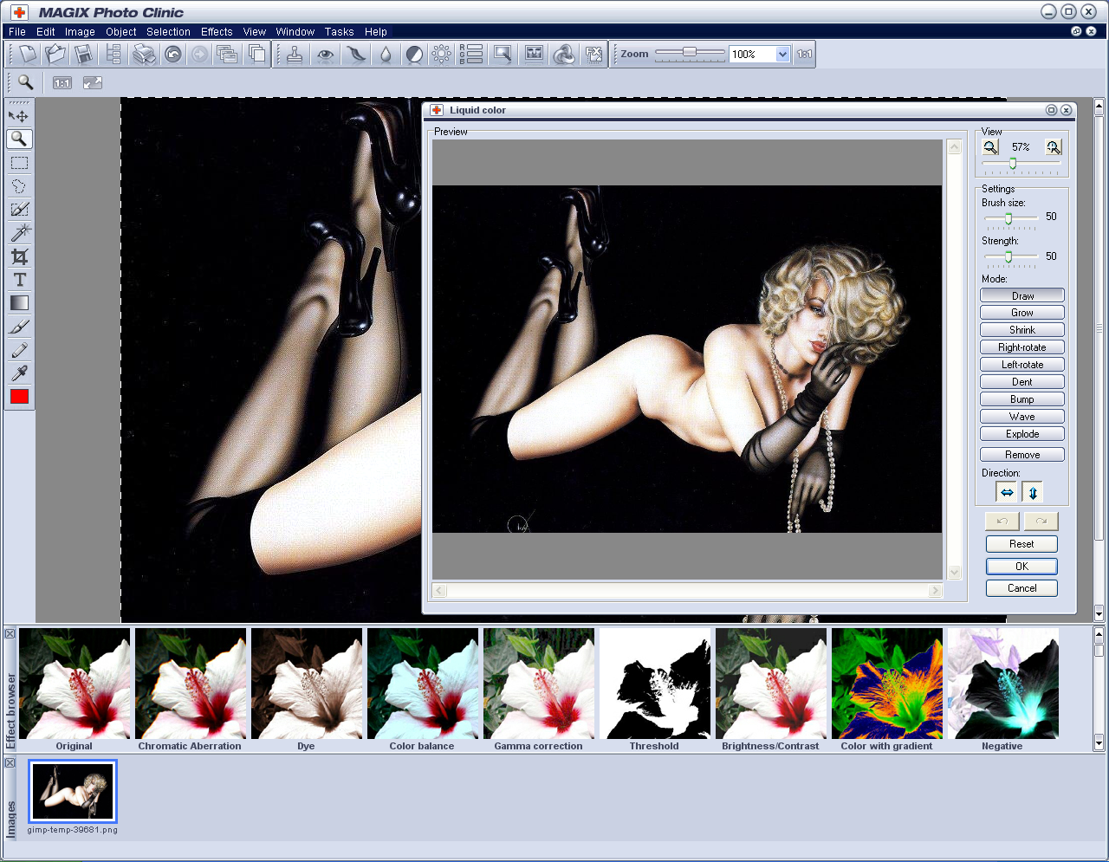Select the Shrink mode
The image size is (1109, 862).
coord(1022,330)
